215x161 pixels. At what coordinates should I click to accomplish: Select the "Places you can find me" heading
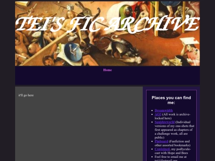coord(171,100)
